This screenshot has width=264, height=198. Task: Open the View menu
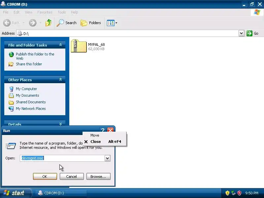coord(28,12)
